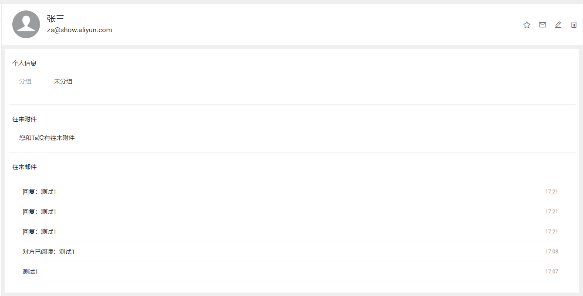Click the 往来附件 section heading
Viewport: 583px width, 296px height.
click(x=24, y=119)
